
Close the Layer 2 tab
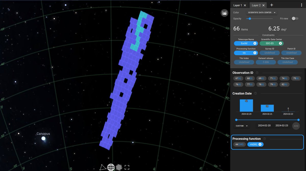(263, 5)
